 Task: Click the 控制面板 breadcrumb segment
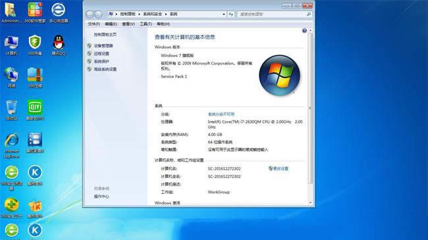click(128, 14)
